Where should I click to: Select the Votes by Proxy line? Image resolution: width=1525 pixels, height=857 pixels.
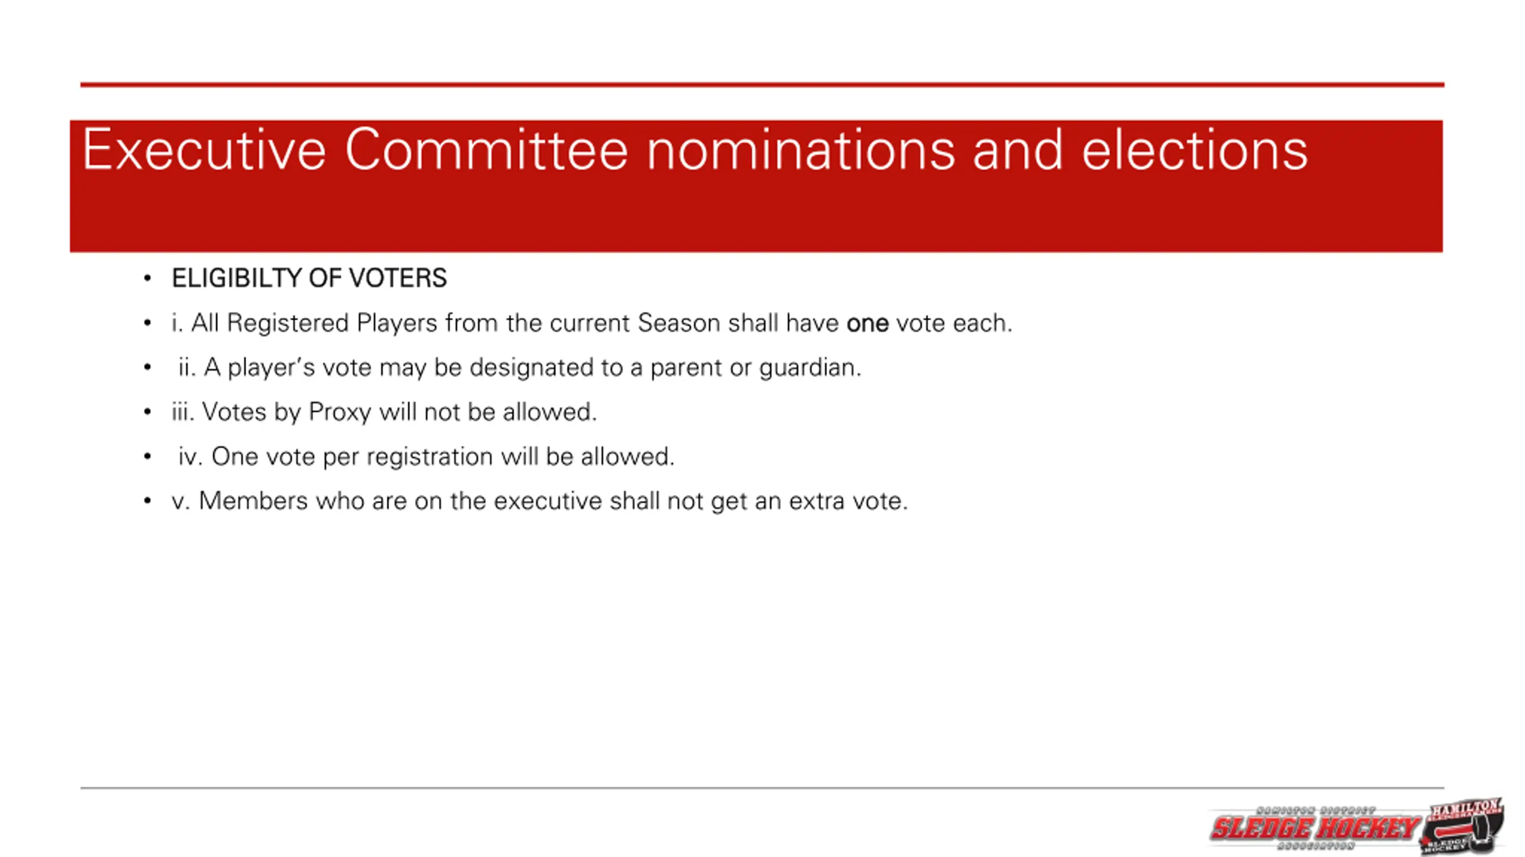(384, 412)
